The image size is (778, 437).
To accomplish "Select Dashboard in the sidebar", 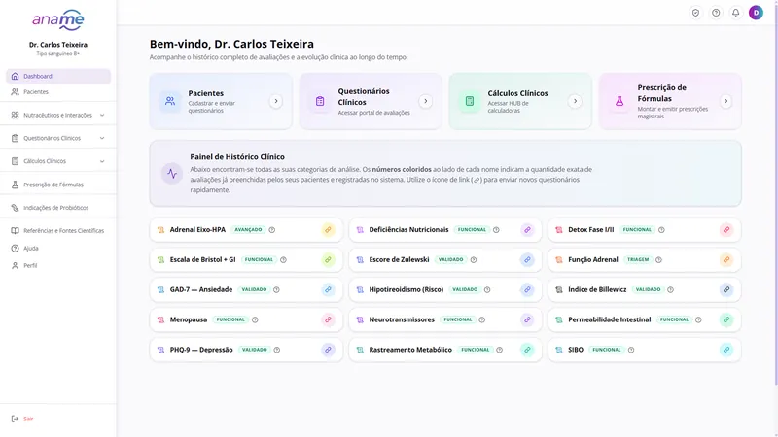I will coord(58,77).
